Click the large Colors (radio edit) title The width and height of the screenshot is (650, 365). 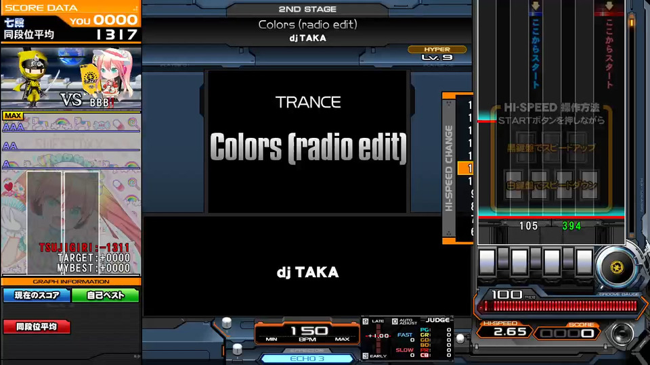[308, 148]
